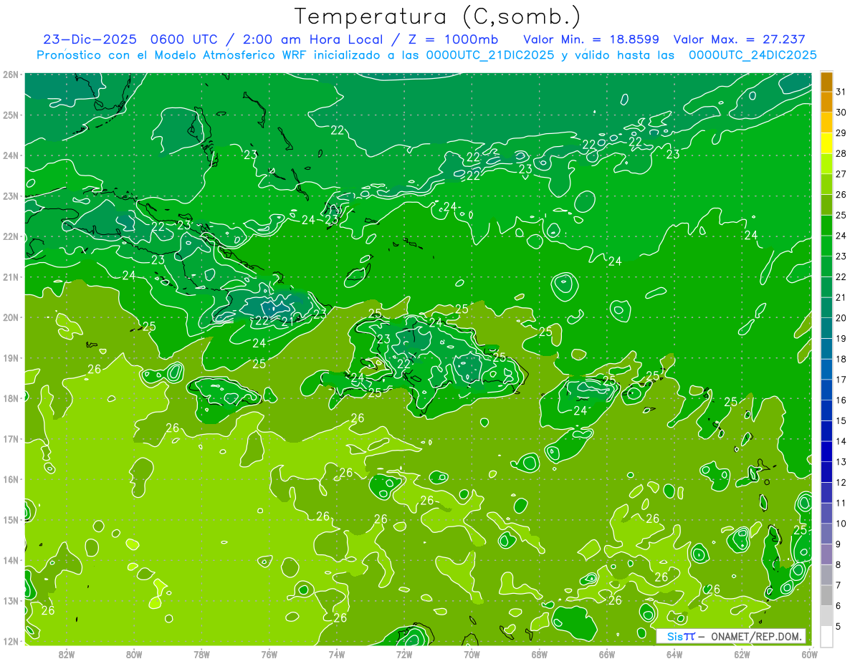Click the 17N latitude axis label
This screenshot has width=860, height=664.
10,438
